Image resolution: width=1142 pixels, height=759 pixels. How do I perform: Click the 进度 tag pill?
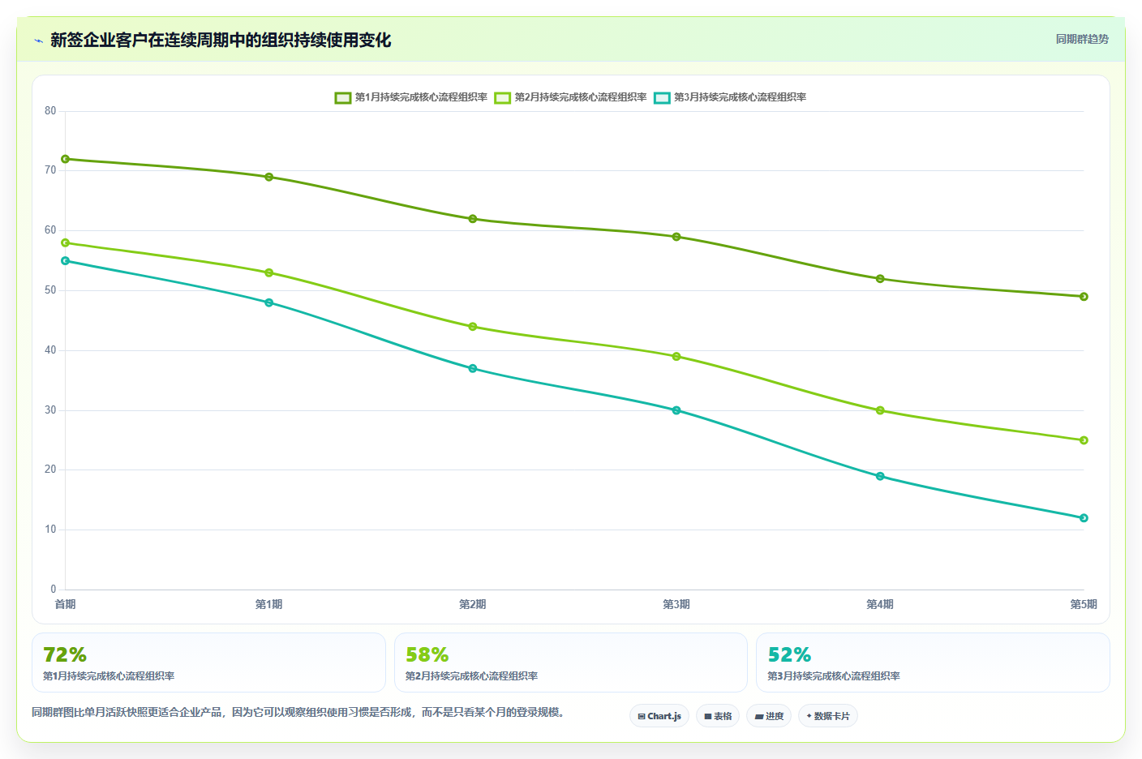pos(769,716)
